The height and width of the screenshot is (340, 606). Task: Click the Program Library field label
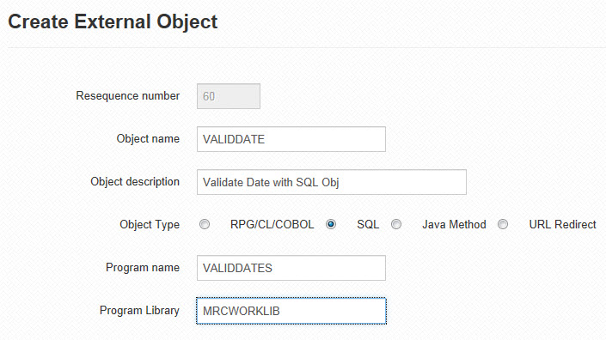click(139, 311)
